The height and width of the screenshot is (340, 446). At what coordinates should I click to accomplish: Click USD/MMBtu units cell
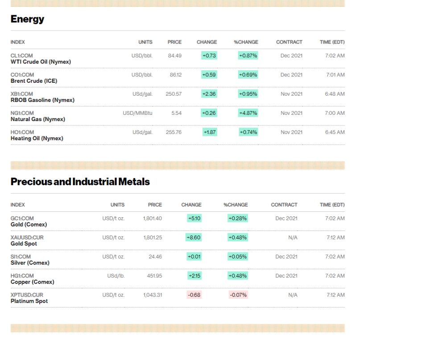click(x=137, y=113)
